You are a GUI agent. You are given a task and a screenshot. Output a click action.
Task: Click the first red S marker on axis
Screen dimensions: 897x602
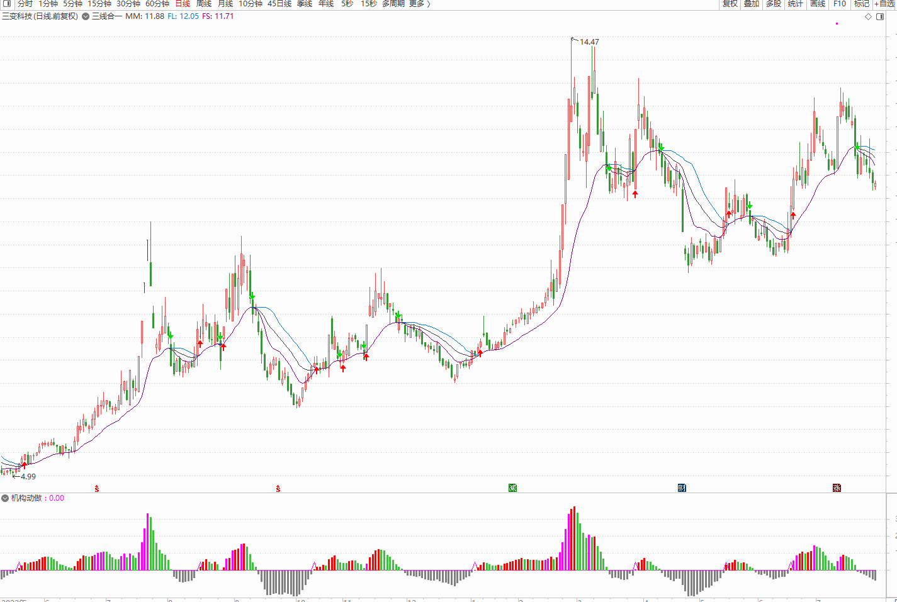coord(97,489)
